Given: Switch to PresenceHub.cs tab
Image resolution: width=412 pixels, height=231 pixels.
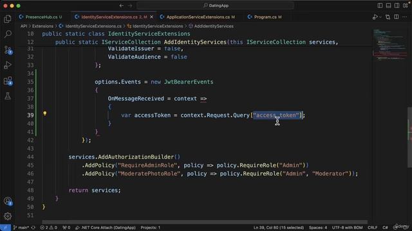Looking at the screenshot, I should point(41,17).
